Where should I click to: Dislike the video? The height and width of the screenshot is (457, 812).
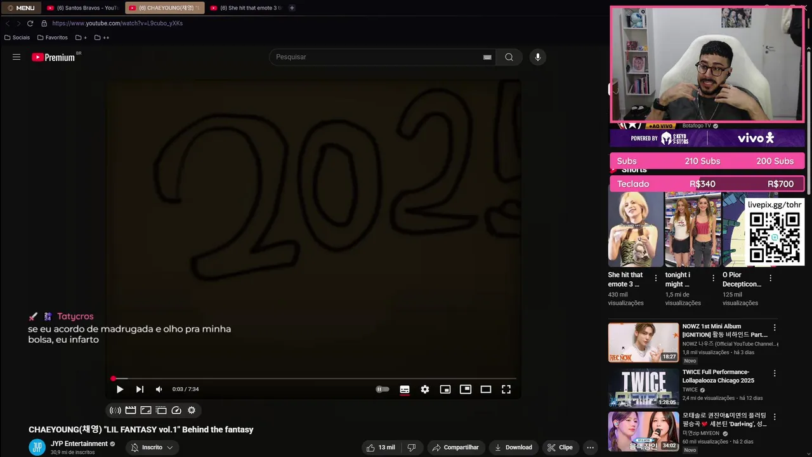(411, 447)
